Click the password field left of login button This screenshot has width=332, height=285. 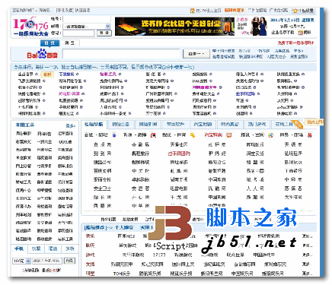78,33
